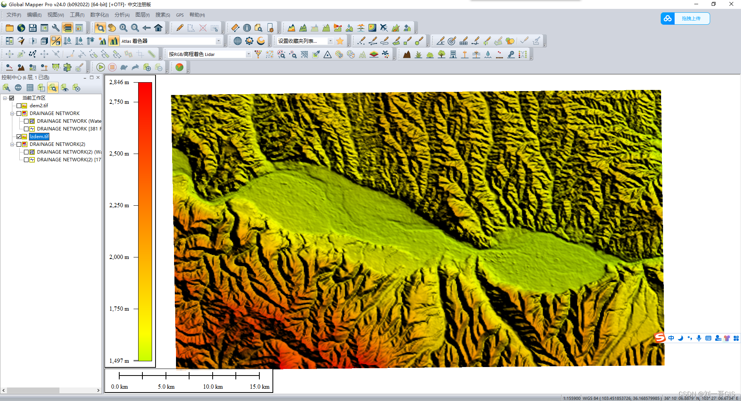741x401 pixels.
Task: Select the lzdem.tif layer name
Action: [39, 137]
